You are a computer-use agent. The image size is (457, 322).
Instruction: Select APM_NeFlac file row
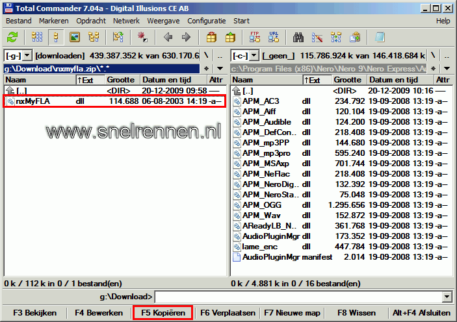(341, 174)
